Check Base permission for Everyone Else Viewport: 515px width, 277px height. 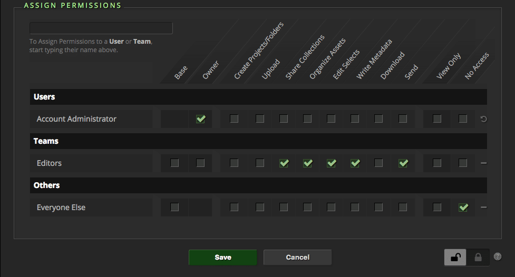pos(174,207)
